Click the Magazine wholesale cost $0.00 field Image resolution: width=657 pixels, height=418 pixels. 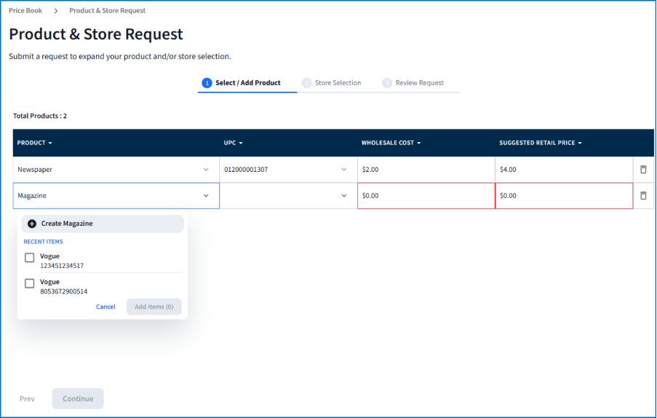pyautogui.click(x=426, y=196)
